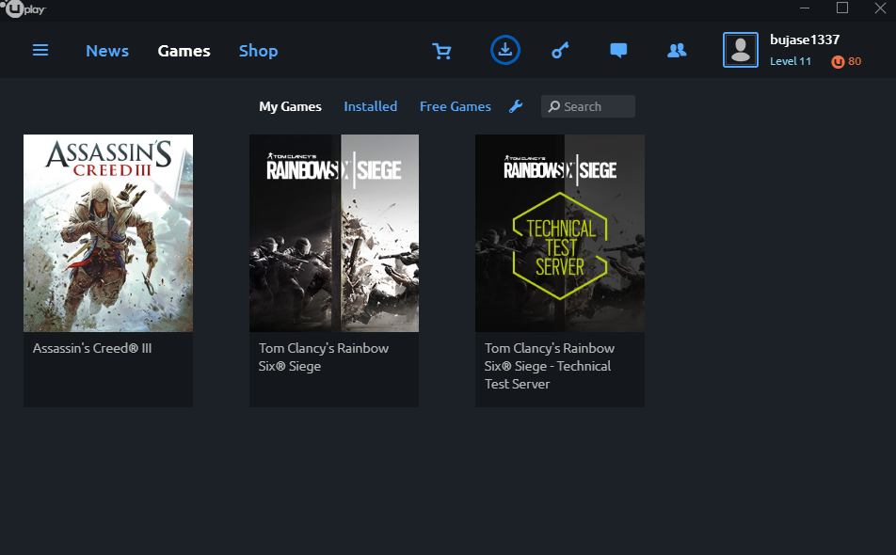Click the Siege - Technical Test Server title
Viewport: 896px width, 555px height.
click(549, 366)
